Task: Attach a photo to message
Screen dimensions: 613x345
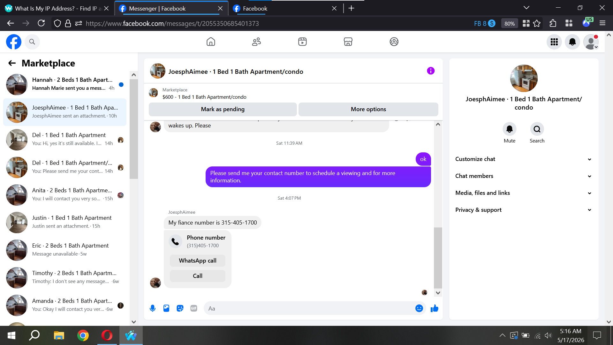Action: pyautogui.click(x=166, y=308)
